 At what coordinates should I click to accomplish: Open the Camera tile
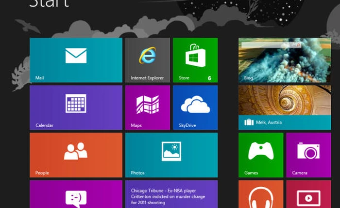(x=308, y=155)
